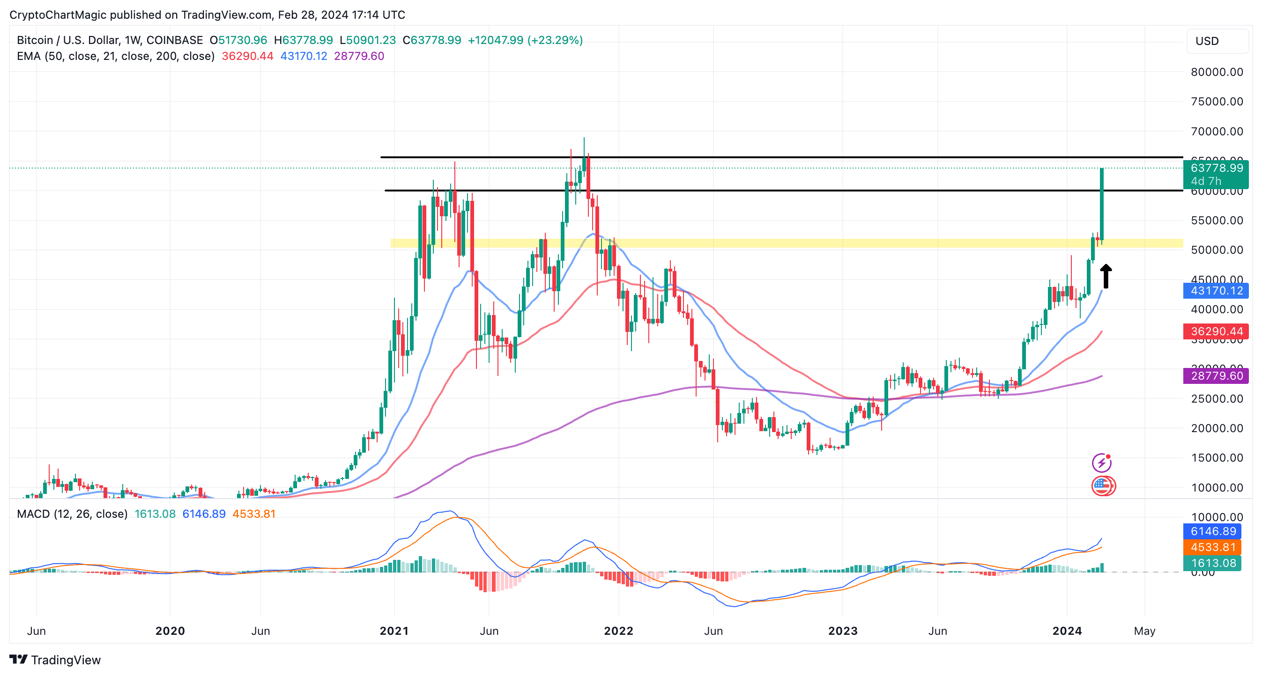Click the blue EMA value 43170.12 in legend
This screenshot has height=676, width=1262.
point(304,56)
